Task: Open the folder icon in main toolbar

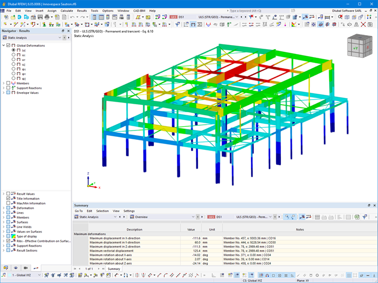Action: tap(13, 17)
